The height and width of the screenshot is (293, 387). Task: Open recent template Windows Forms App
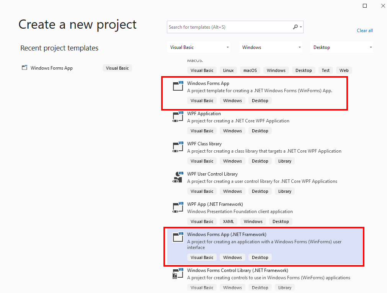click(52, 68)
